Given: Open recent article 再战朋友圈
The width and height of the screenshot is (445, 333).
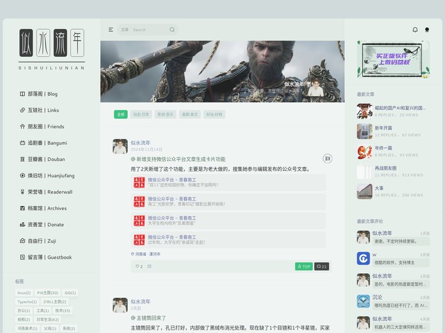Looking at the screenshot, I should pos(386,168).
